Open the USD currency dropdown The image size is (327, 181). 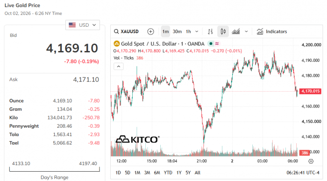click(83, 25)
